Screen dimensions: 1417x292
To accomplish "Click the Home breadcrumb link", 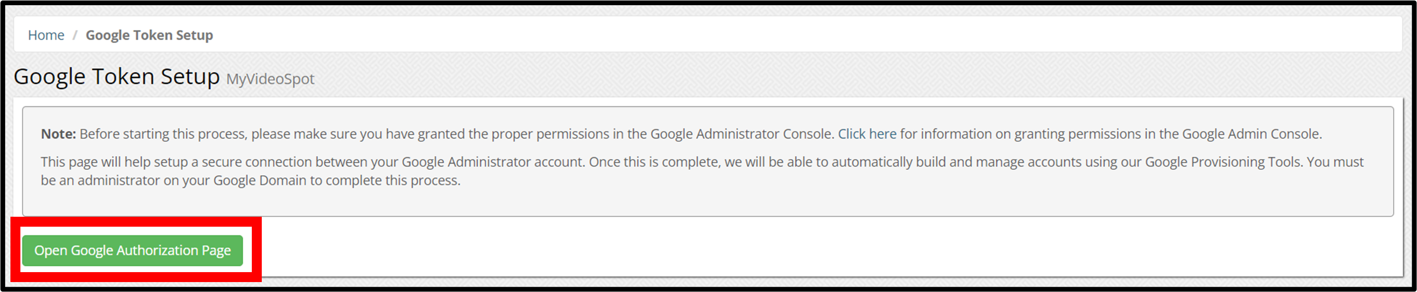I will click(46, 35).
